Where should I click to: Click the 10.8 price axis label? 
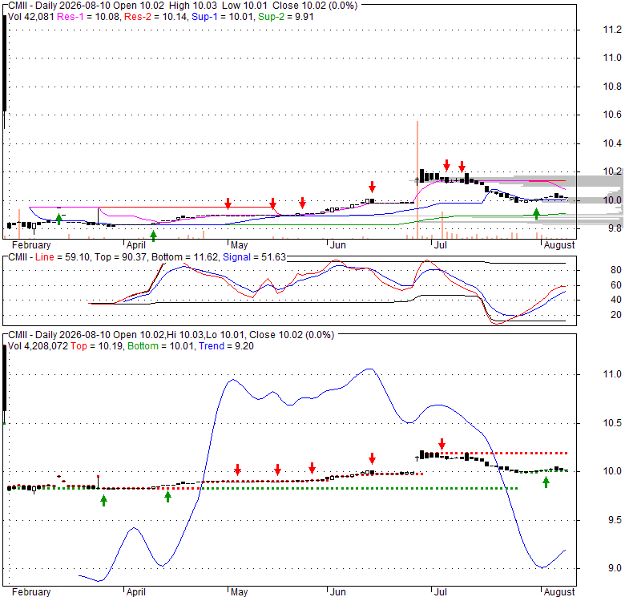click(x=612, y=87)
